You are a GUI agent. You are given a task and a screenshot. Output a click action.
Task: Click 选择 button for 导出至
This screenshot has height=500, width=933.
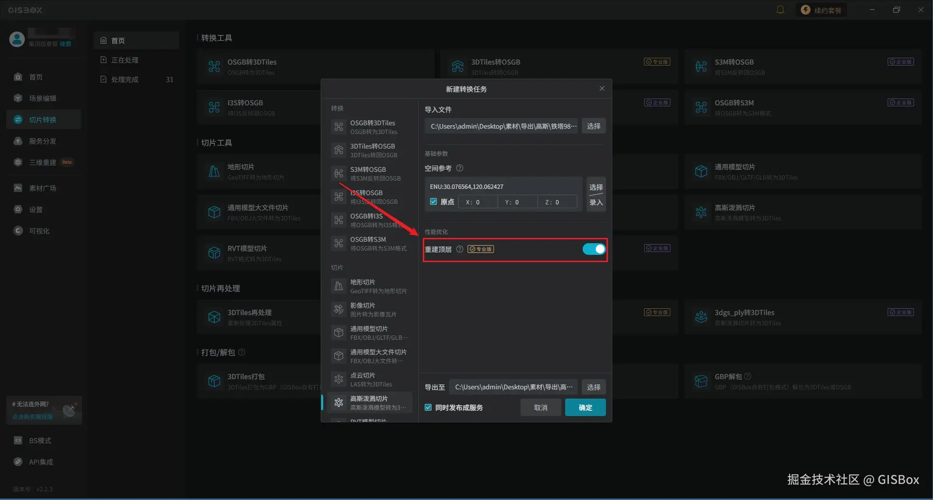point(593,387)
